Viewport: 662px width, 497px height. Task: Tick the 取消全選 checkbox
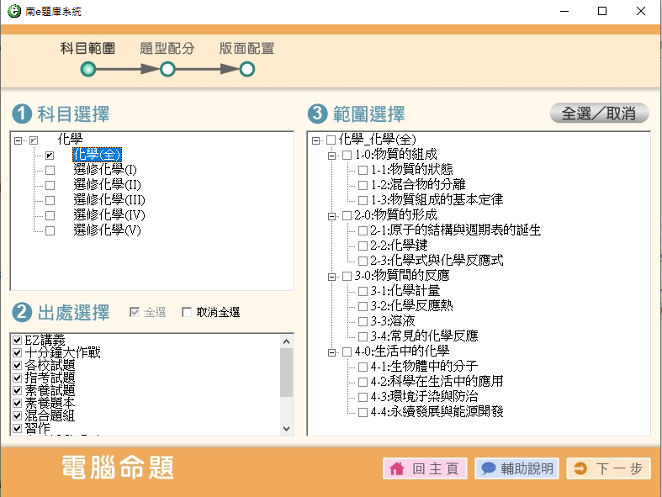click(x=187, y=313)
